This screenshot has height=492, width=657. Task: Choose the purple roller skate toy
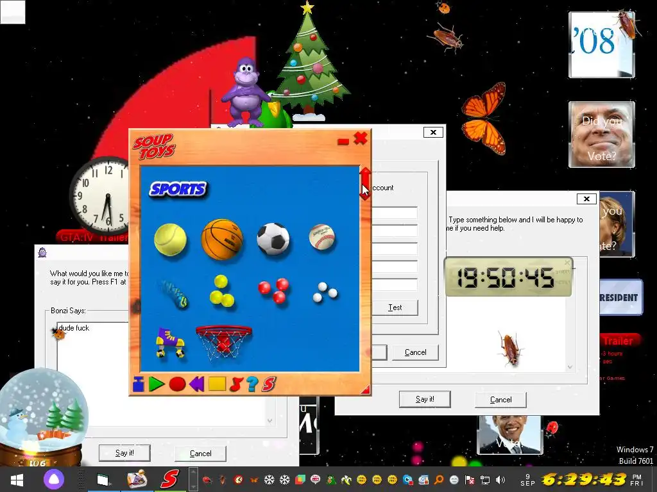coord(170,342)
